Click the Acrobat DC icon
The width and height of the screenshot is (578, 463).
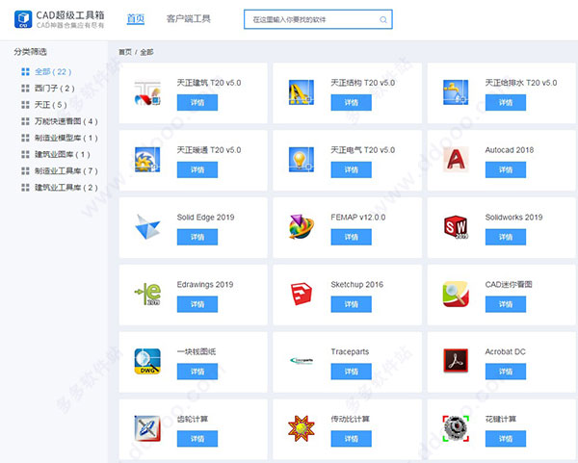pyautogui.click(x=456, y=361)
